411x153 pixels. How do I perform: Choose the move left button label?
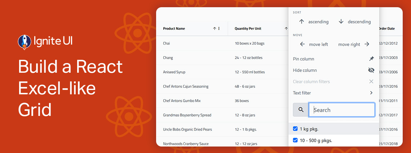coord(318,45)
